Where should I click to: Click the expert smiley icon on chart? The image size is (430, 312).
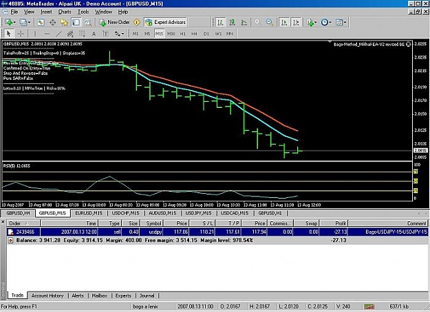pyautogui.click(x=409, y=44)
